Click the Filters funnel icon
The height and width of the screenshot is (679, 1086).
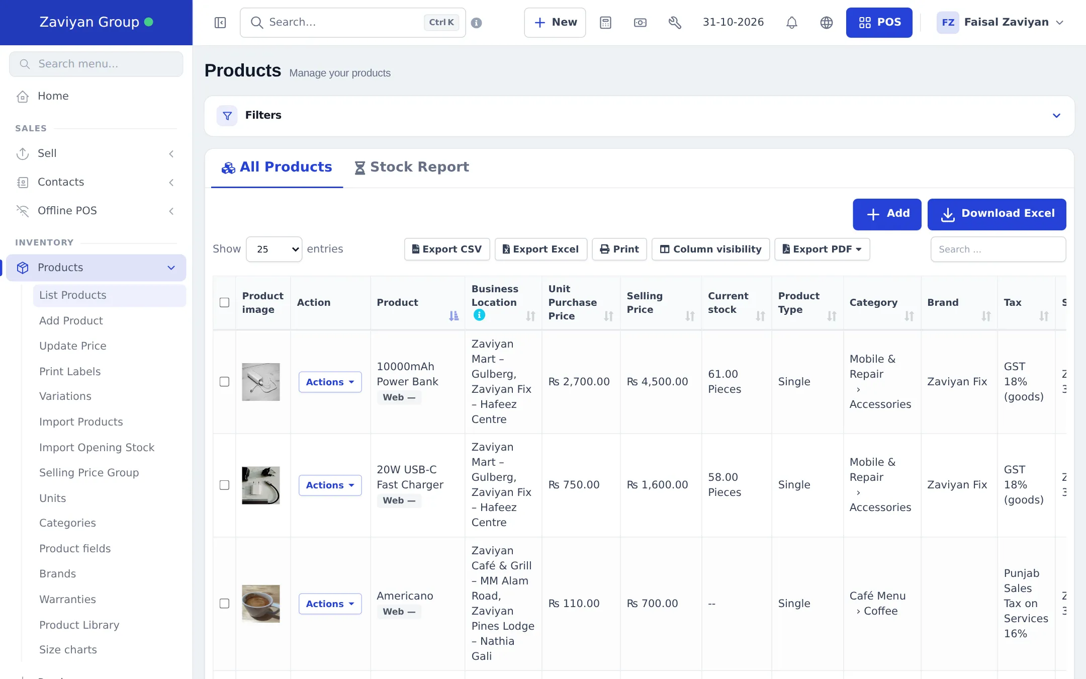click(x=227, y=116)
